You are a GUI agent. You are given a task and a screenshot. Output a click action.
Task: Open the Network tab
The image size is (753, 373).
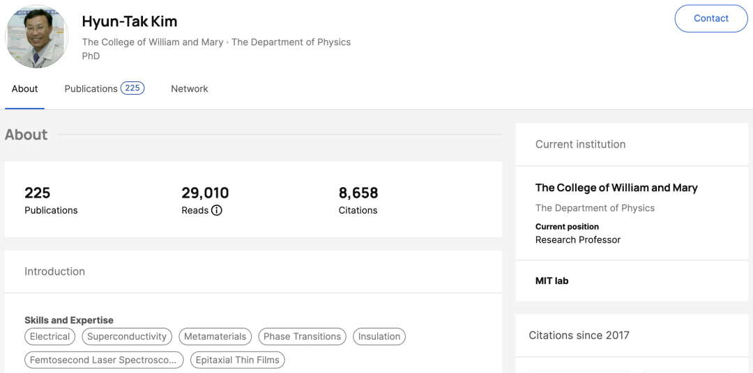point(190,89)
